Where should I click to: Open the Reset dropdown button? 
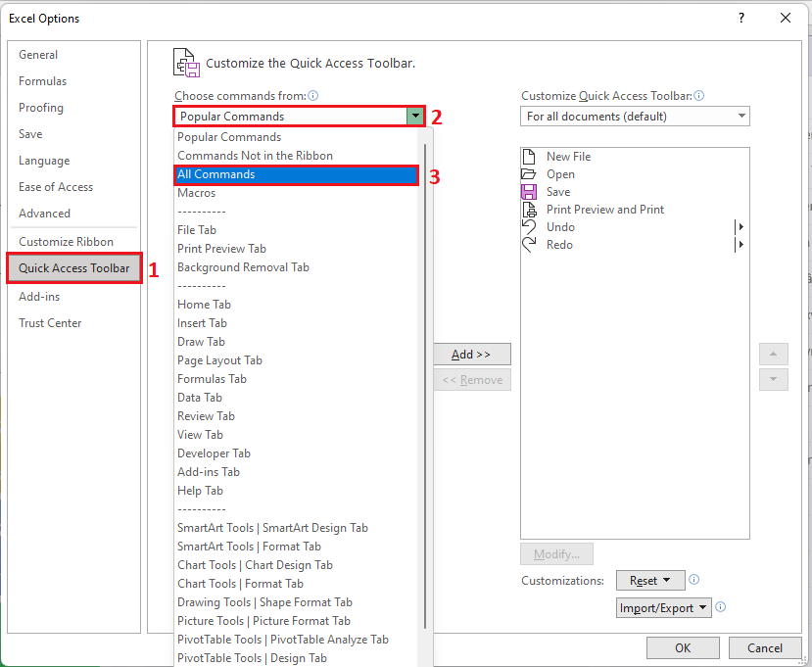pyautogui.click(x=650, y=581)
